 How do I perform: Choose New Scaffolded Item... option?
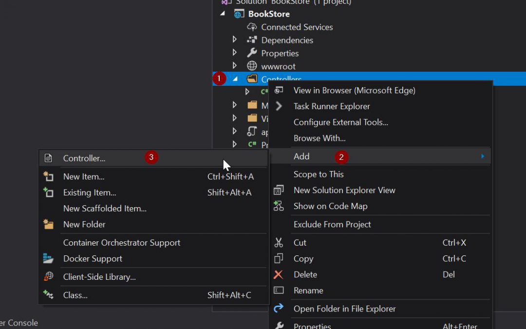(x=105, y=209)
